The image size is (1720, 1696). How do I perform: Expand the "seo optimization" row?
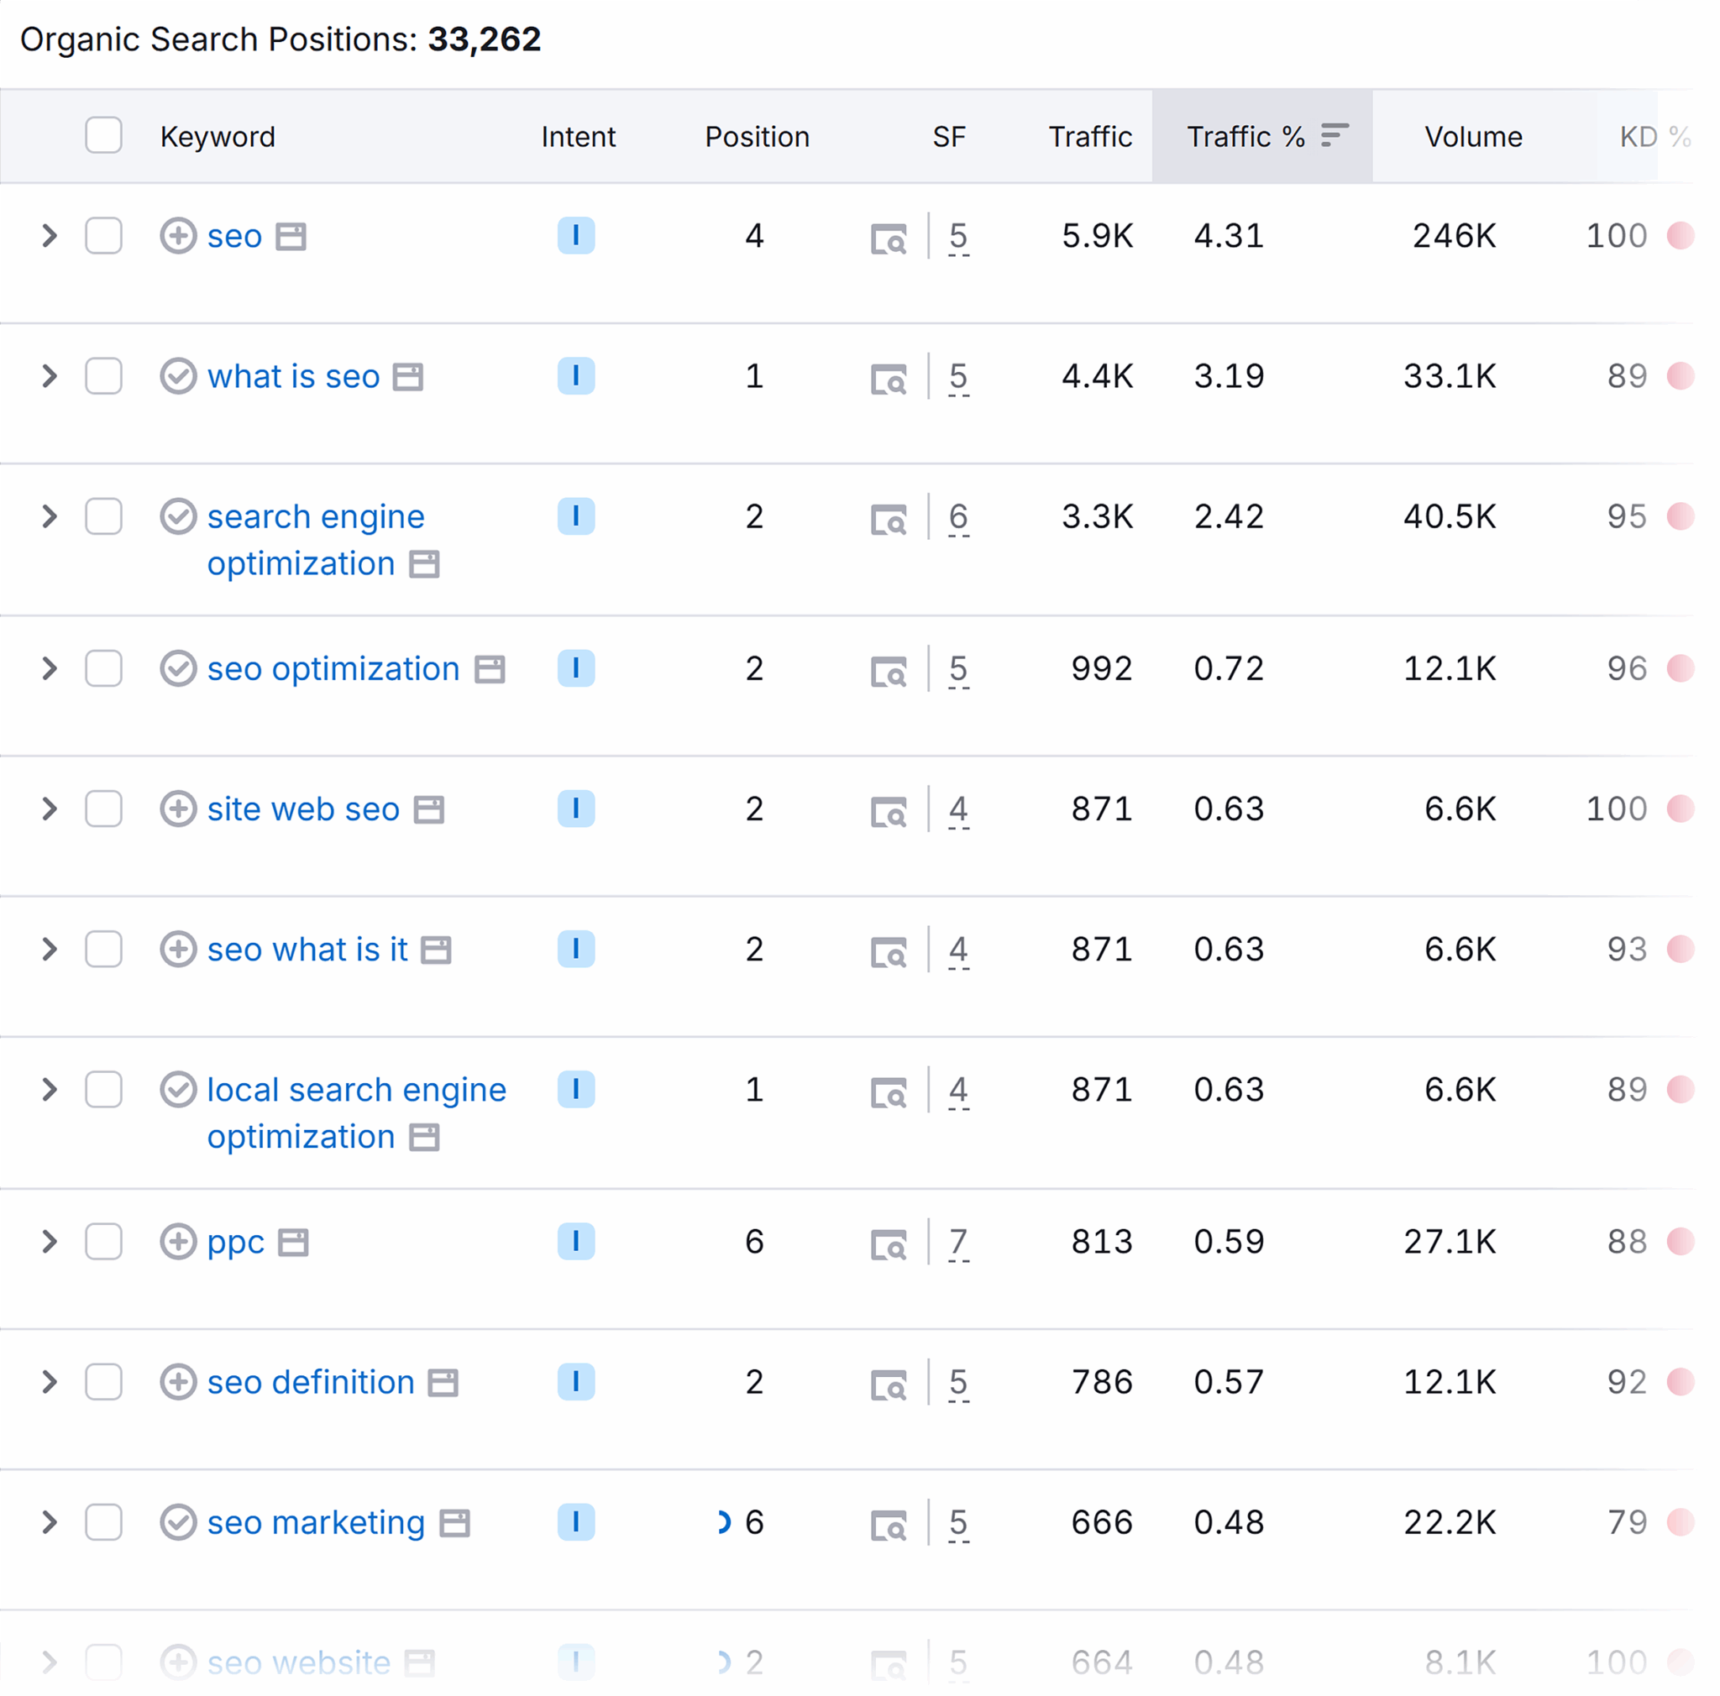coord(49,668)
